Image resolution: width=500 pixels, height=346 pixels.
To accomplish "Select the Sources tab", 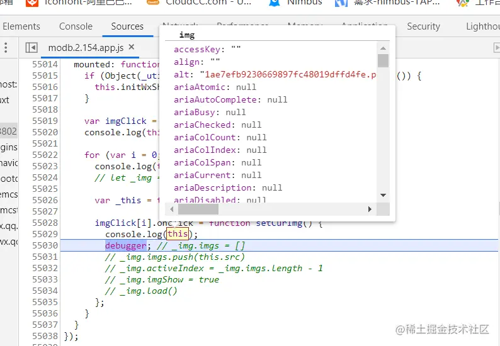I will coord(127,26).
